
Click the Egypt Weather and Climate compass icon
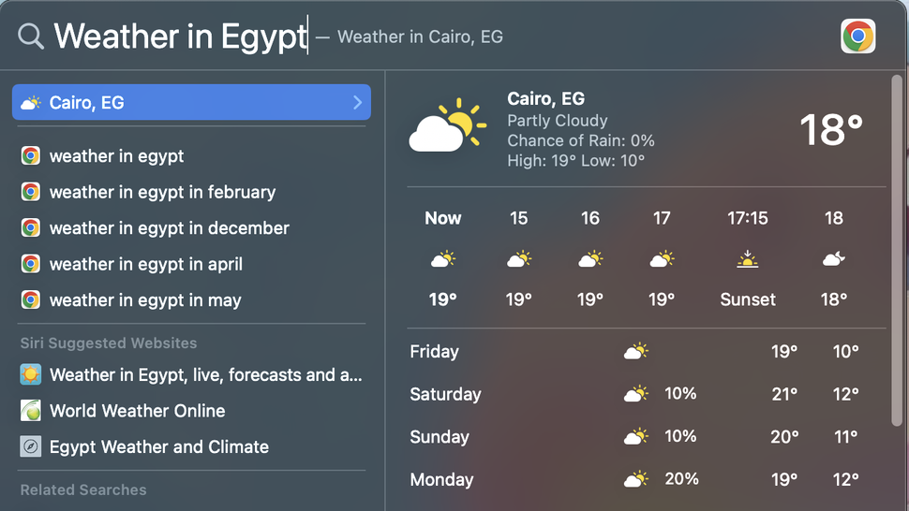31,446
